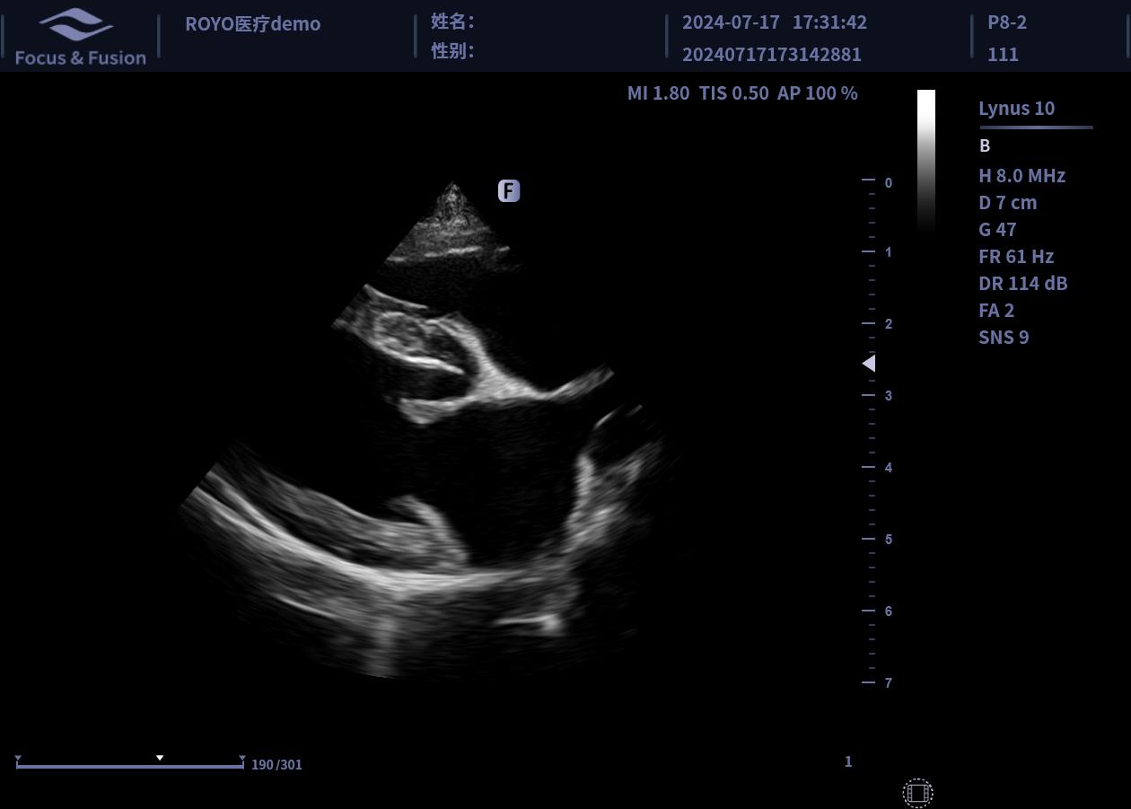
Task: Click the G 47 gain parameter
Action: tap(997, 230)
